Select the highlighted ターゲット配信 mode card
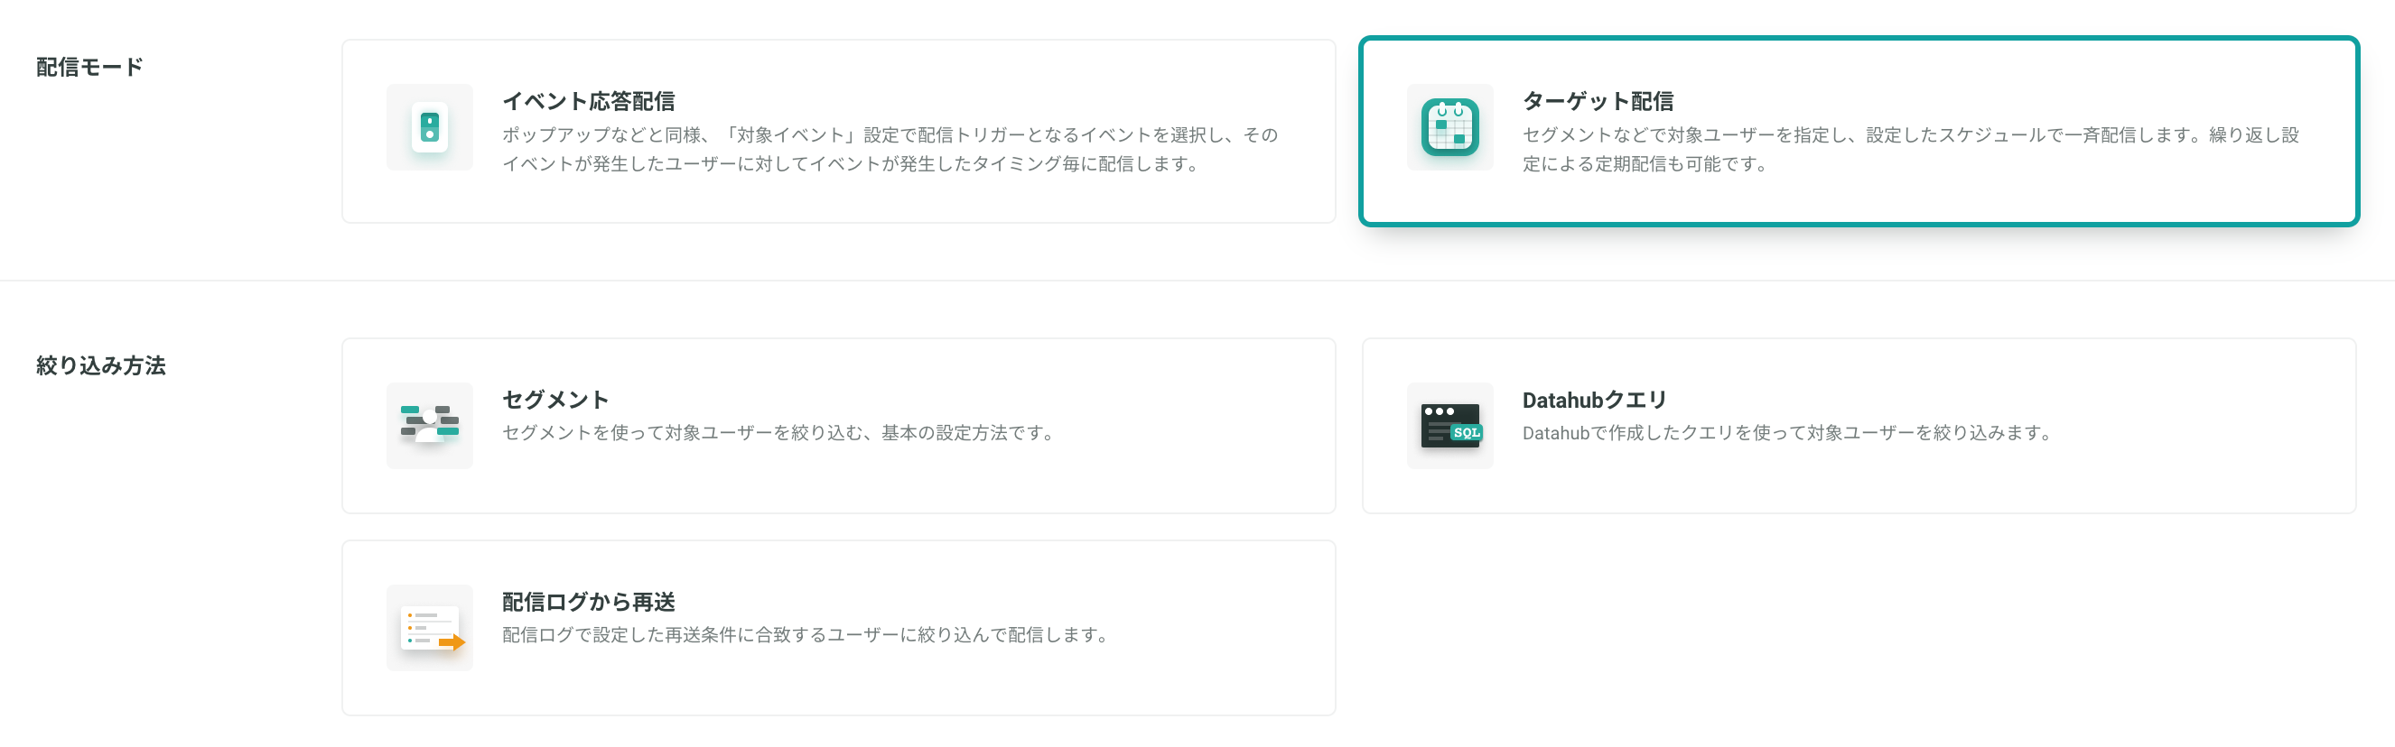 coord(1859,131)
